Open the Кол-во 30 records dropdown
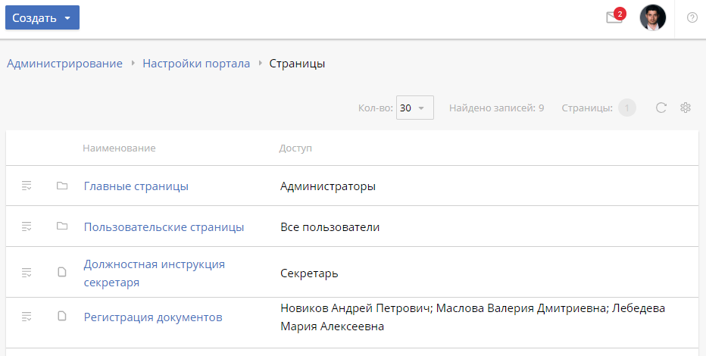This screenshot has width=706, height=356. [414, 108]
